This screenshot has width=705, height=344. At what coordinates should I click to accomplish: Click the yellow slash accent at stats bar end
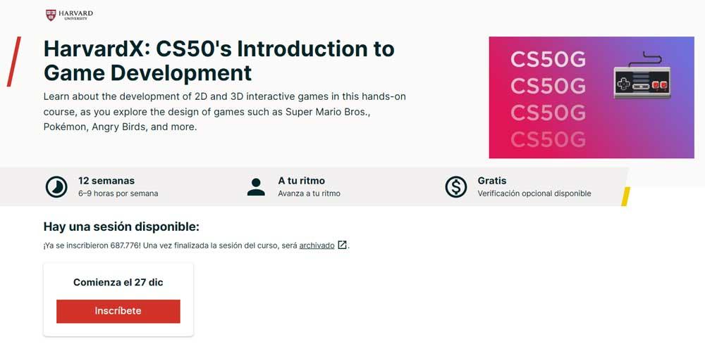[x=625, y=196]
